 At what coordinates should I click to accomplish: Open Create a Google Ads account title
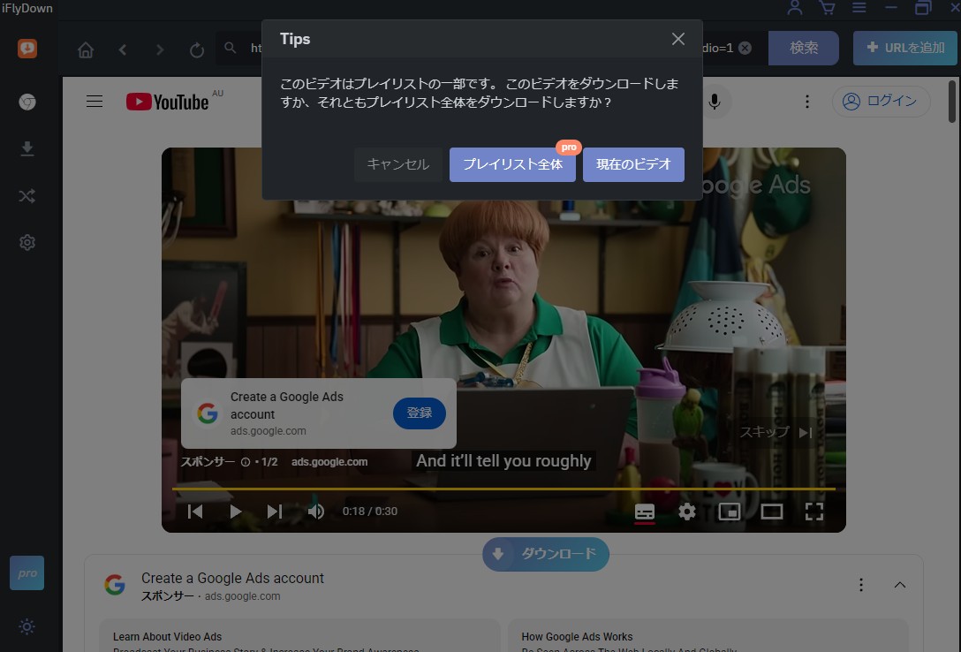232,578
